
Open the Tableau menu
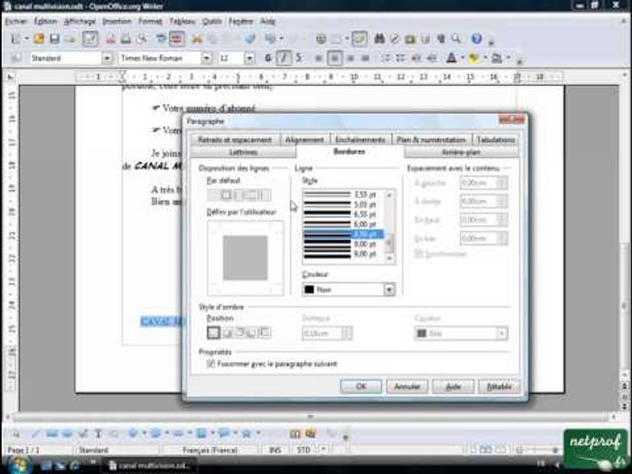pos(182,21)
